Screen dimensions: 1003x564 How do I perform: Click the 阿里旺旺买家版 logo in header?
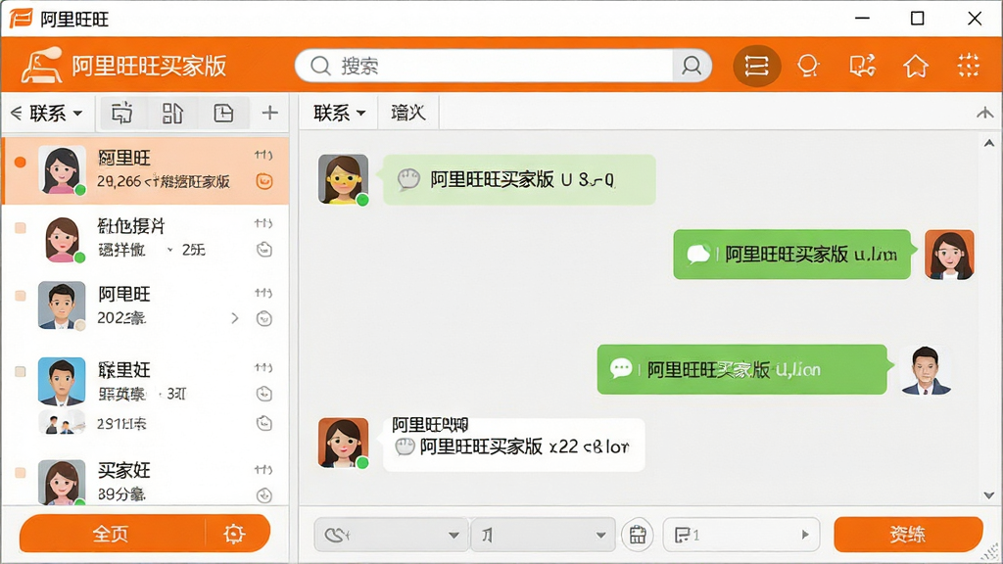(x=124, y=66)
